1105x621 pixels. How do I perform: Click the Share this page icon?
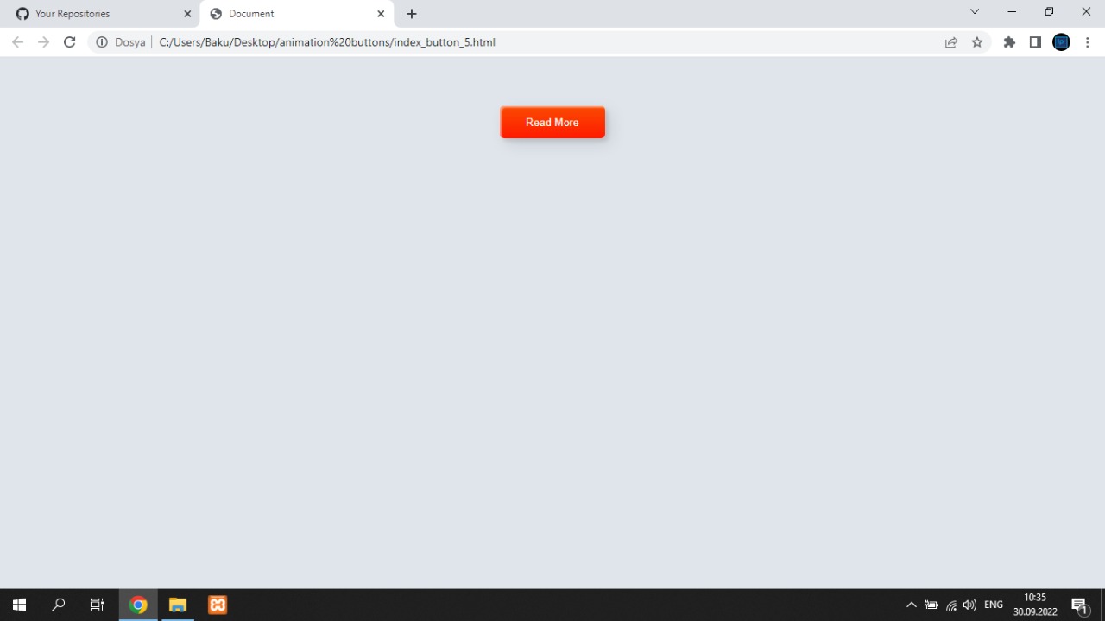pyautogui.click(x=950, y=41)
